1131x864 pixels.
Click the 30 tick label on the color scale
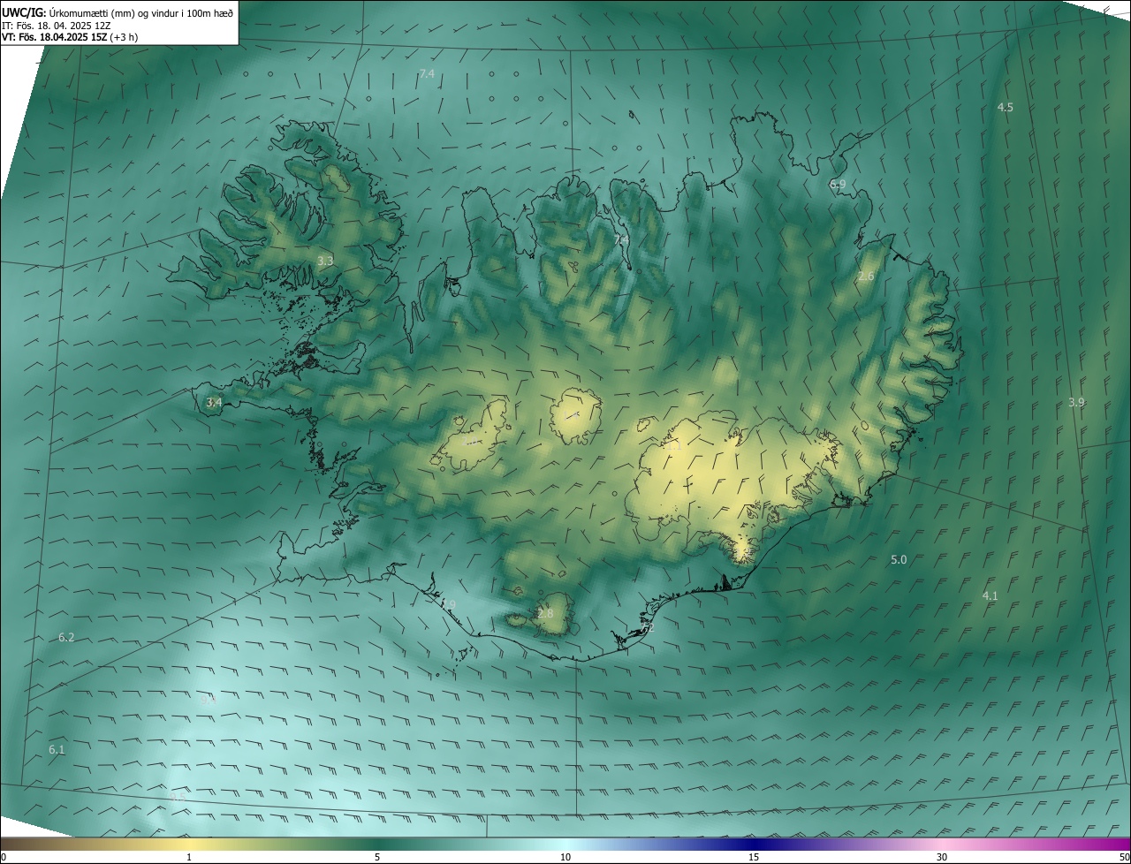coord(942,857)
